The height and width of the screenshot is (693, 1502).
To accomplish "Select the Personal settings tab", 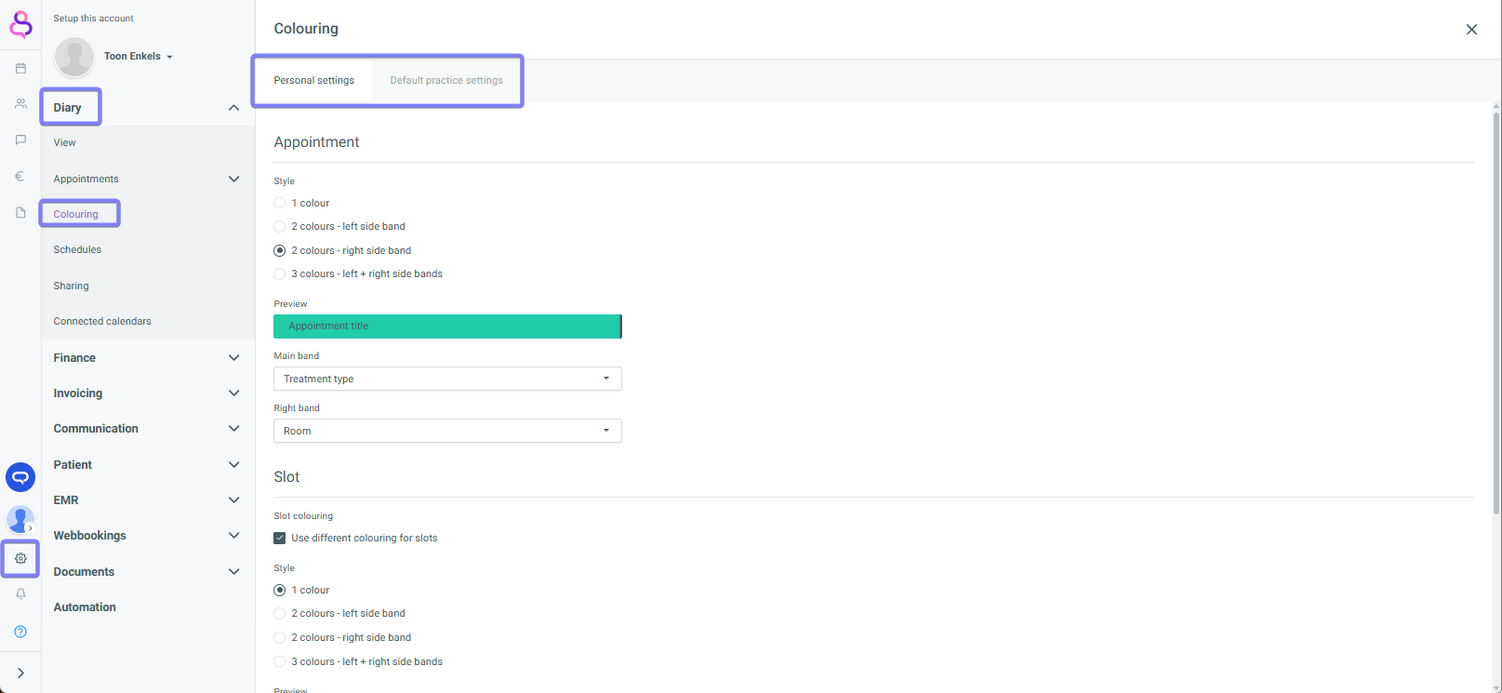I will 313,81.
